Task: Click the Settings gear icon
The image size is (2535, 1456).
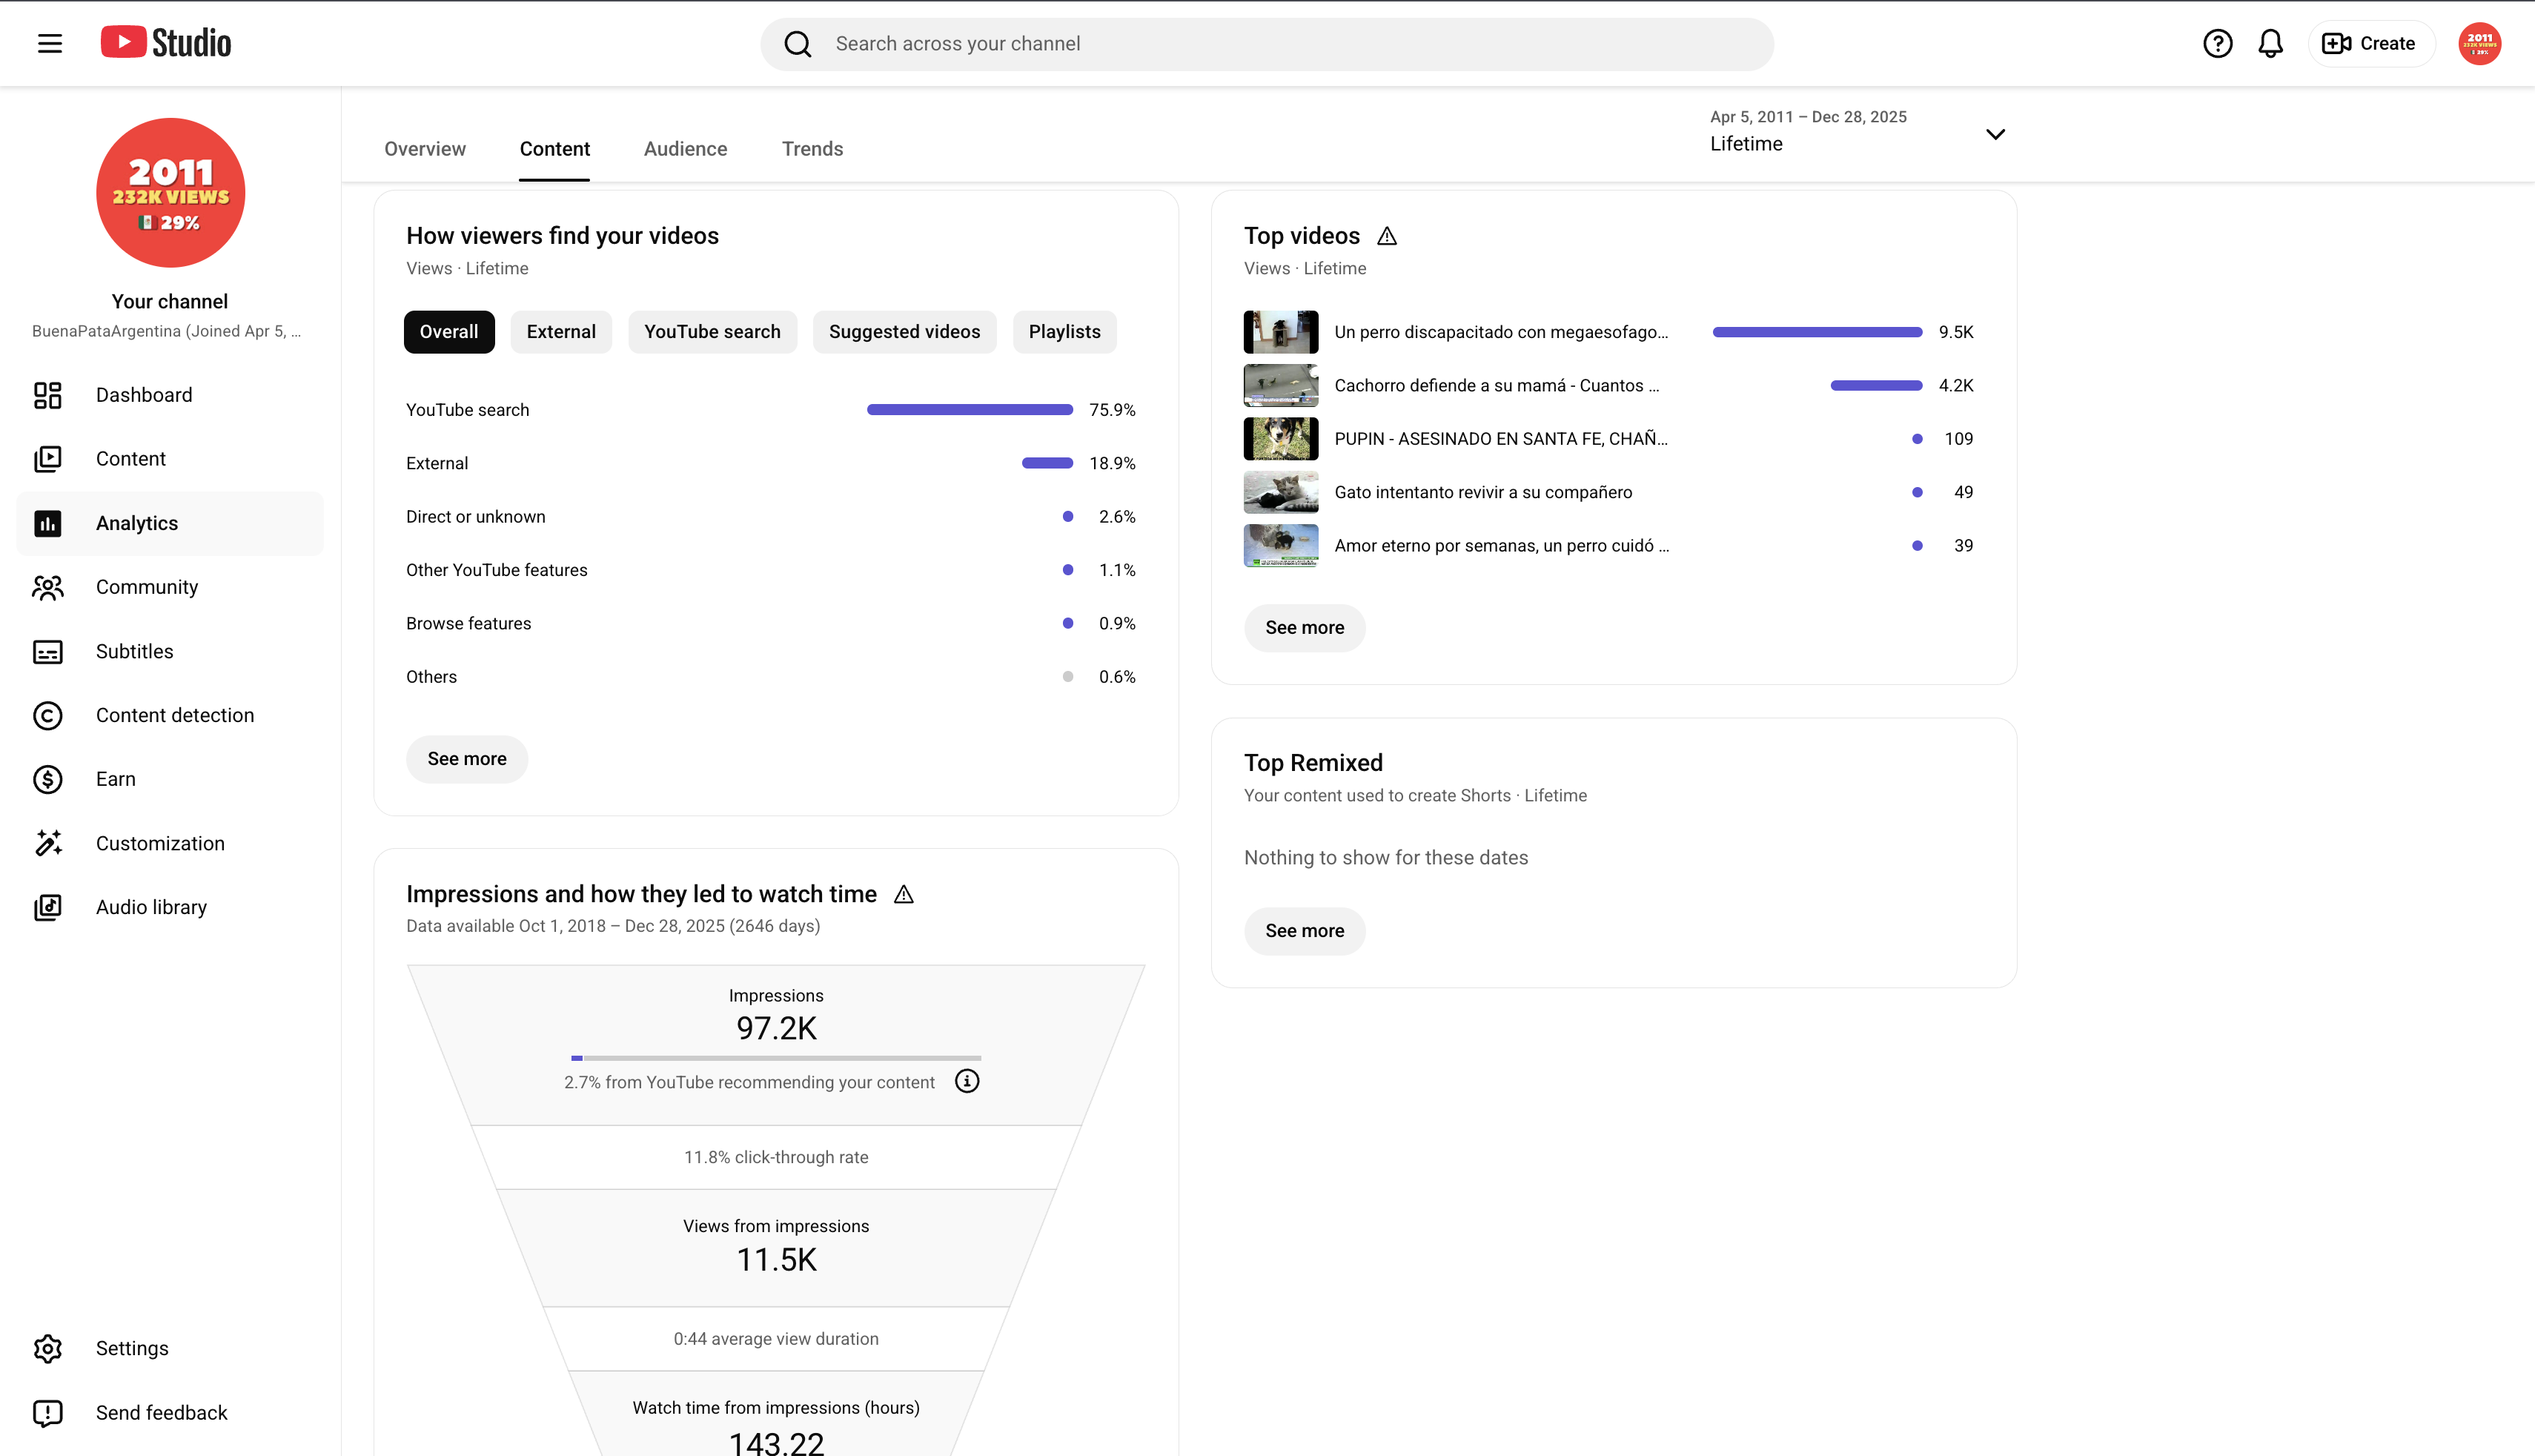Action: click(x=48, y=1348)
